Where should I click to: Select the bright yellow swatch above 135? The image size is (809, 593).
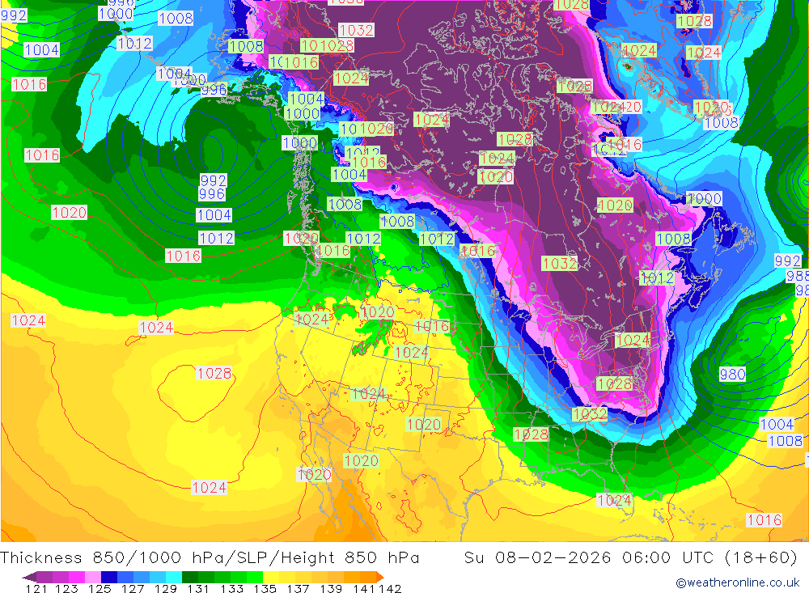coord(271,577)
